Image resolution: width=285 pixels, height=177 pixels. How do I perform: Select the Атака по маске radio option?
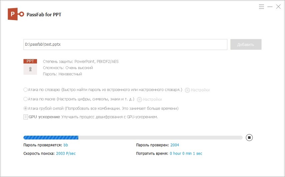pyautogui.click(x=26, y=99)
